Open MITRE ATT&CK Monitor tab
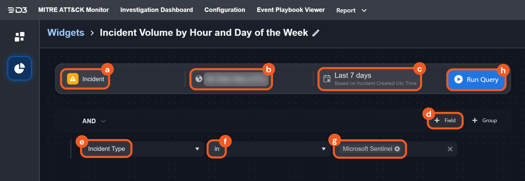525x181 pixels. click(x=74, y=10)
